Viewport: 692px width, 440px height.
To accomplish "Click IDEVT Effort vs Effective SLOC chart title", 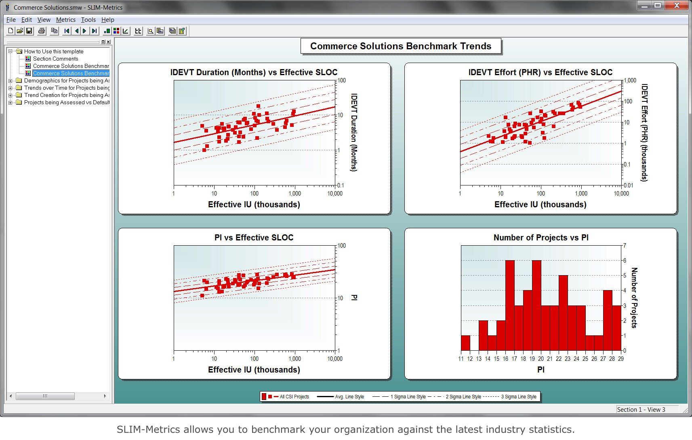I will tap(541, 72).
